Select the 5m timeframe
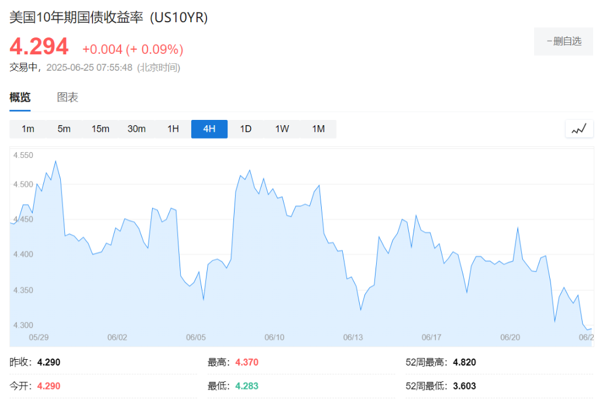 click(x=64, y=129)
